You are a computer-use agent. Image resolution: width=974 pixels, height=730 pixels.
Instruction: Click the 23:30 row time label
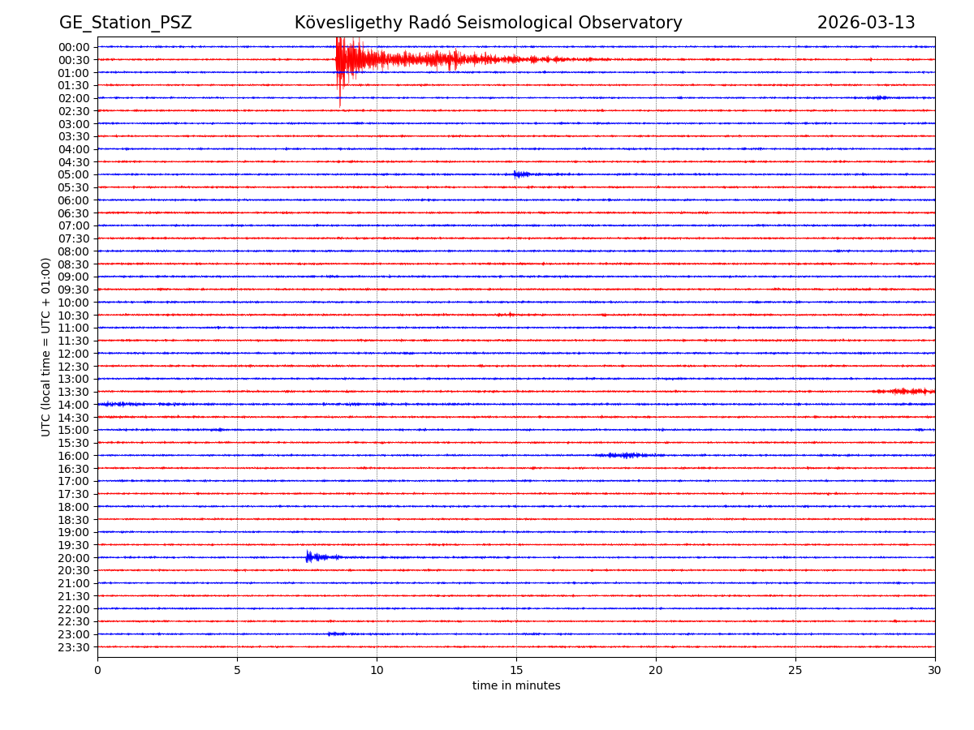[74, 647]
